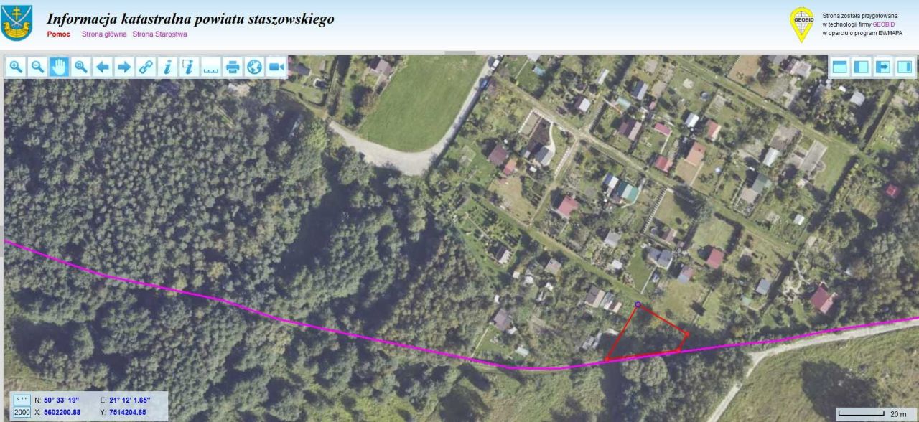The height and width of the screenshot is (422, 919).
Task: Select the zoom in magnifier tool
Action: (16, 67)
